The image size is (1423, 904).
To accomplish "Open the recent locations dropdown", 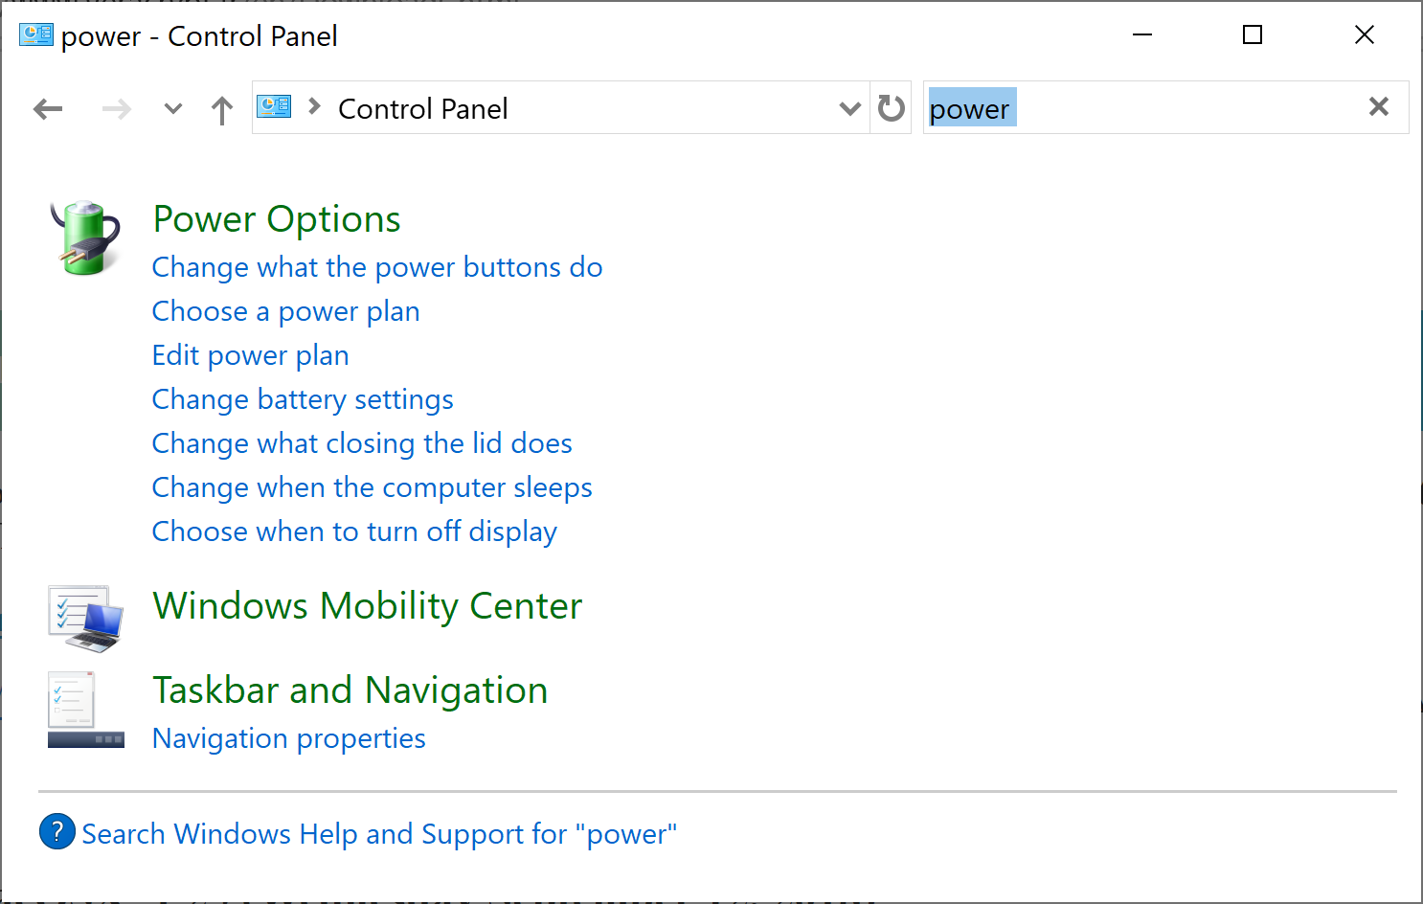I will tap(173, 109).
